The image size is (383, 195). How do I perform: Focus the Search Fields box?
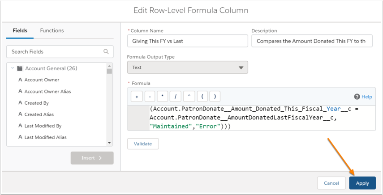(x=60, y=52)
